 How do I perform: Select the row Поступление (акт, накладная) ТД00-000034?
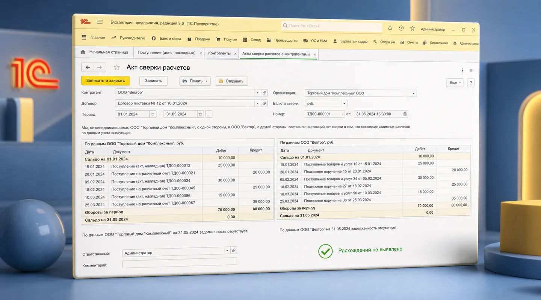178,181
